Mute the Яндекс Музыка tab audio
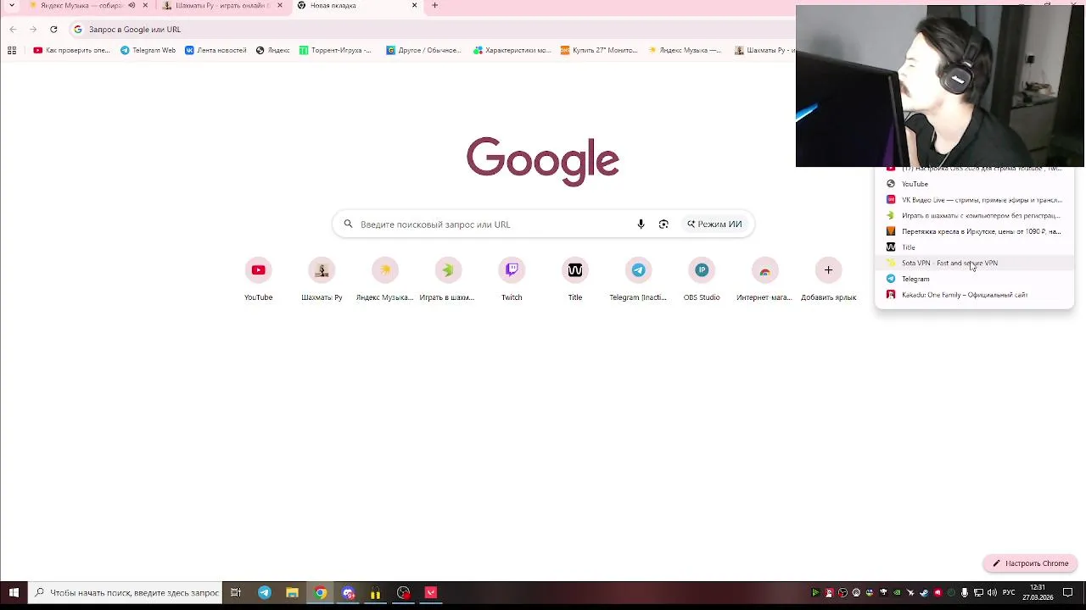This screenshot has width=1086, height=610. click(x=132, y=5)
